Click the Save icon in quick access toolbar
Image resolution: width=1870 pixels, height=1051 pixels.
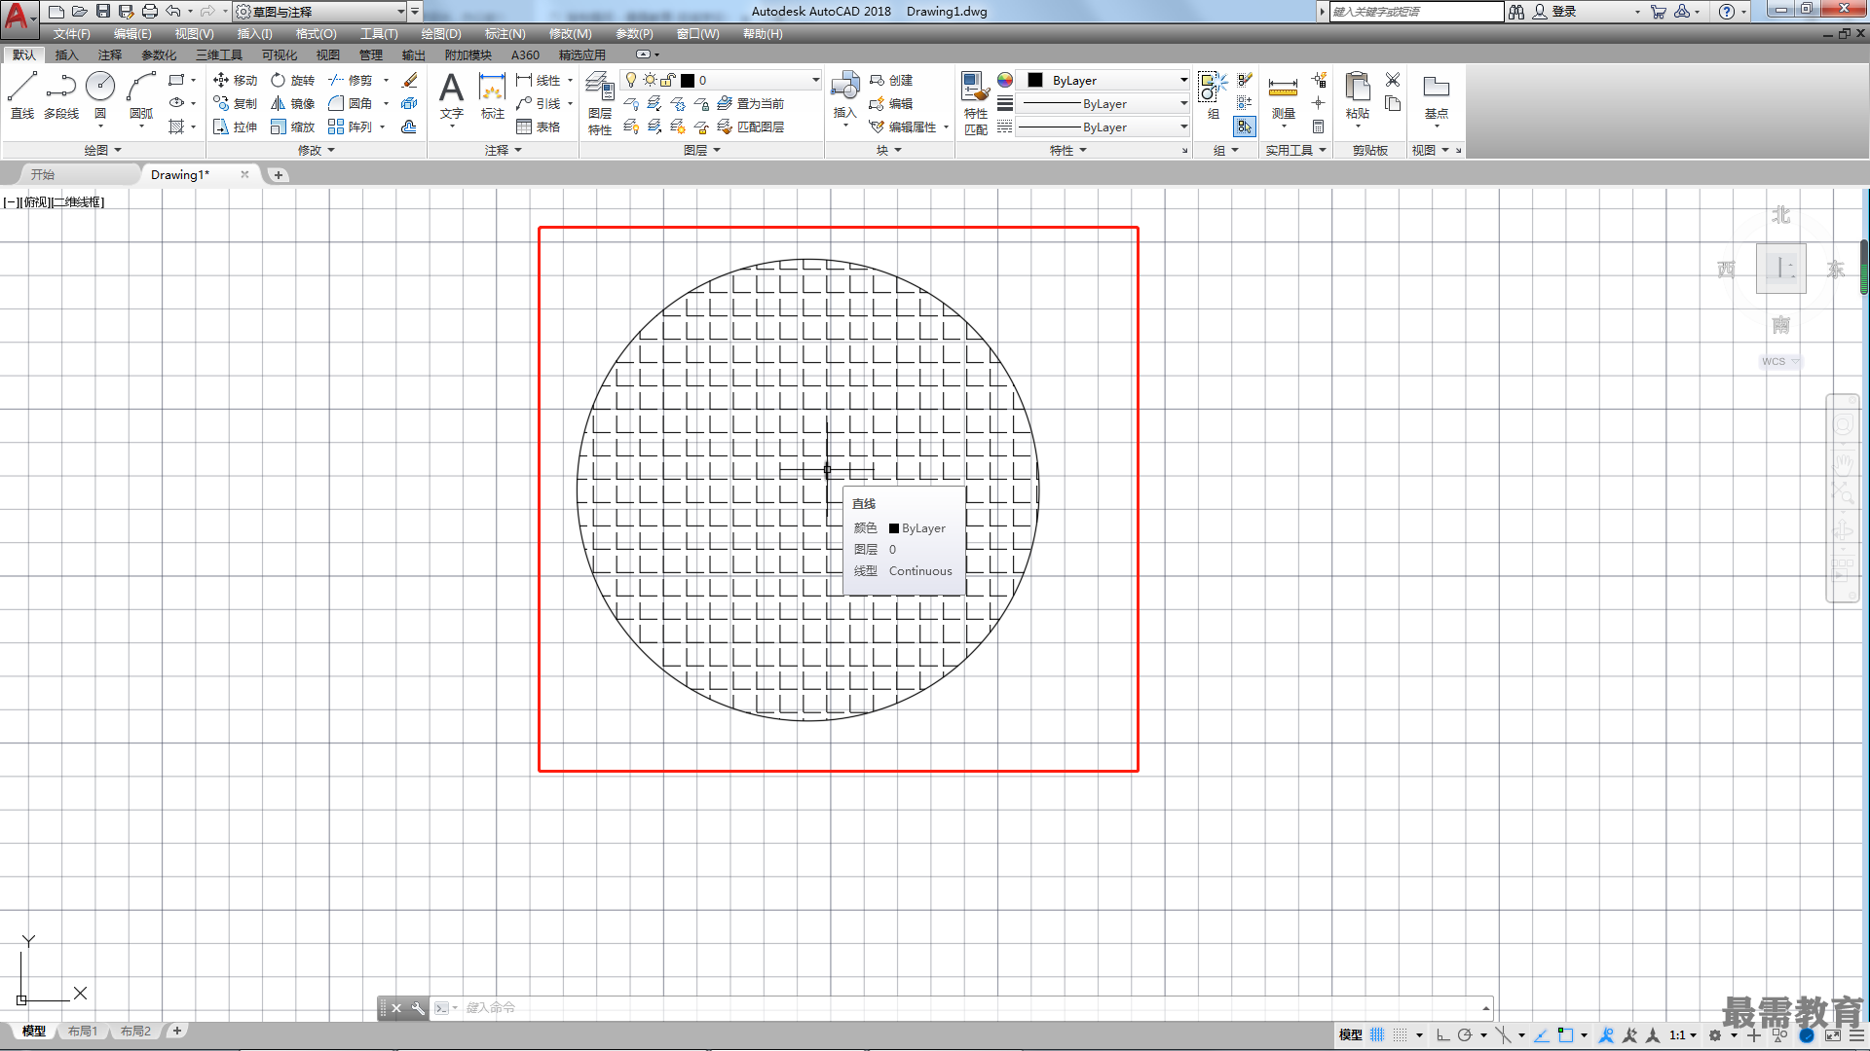pyautogui.click(x=102, y=12)
